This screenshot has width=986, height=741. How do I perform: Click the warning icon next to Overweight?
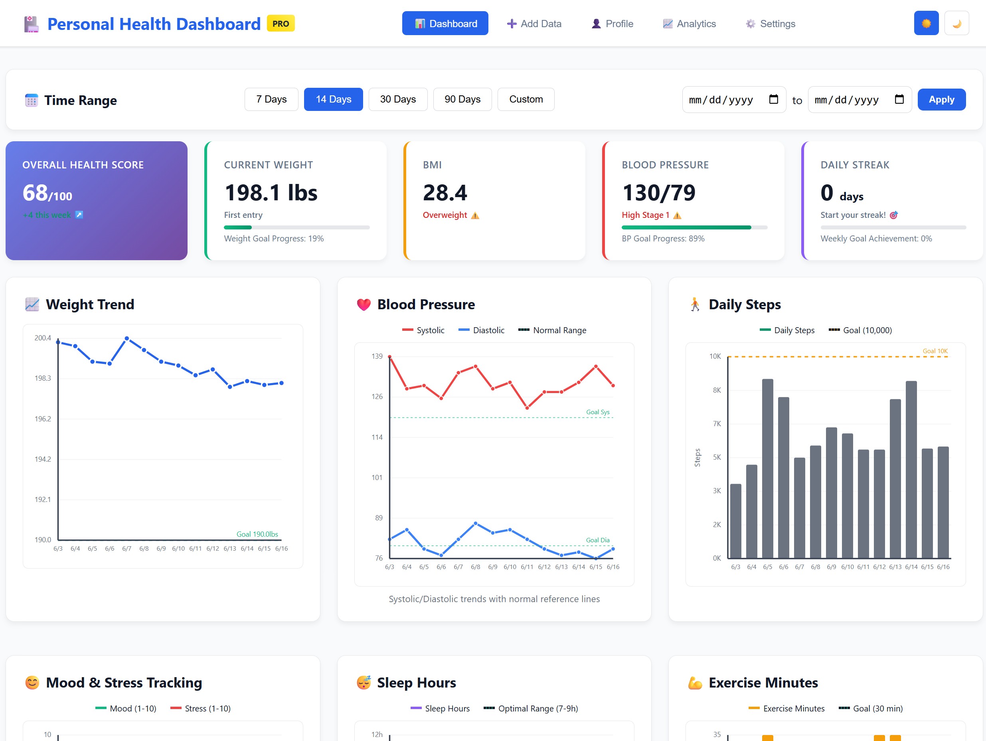tap(475, 215)
